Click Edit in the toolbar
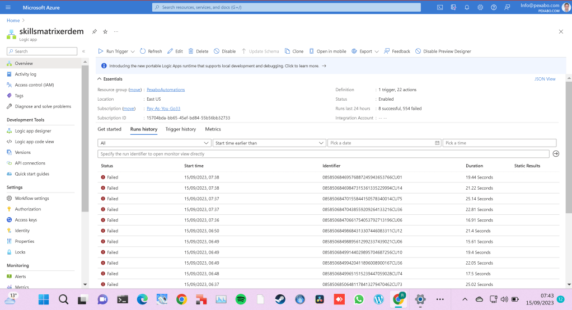Viewport: 572px width, 310px height. pyautogui.click(x=175, y=51)
